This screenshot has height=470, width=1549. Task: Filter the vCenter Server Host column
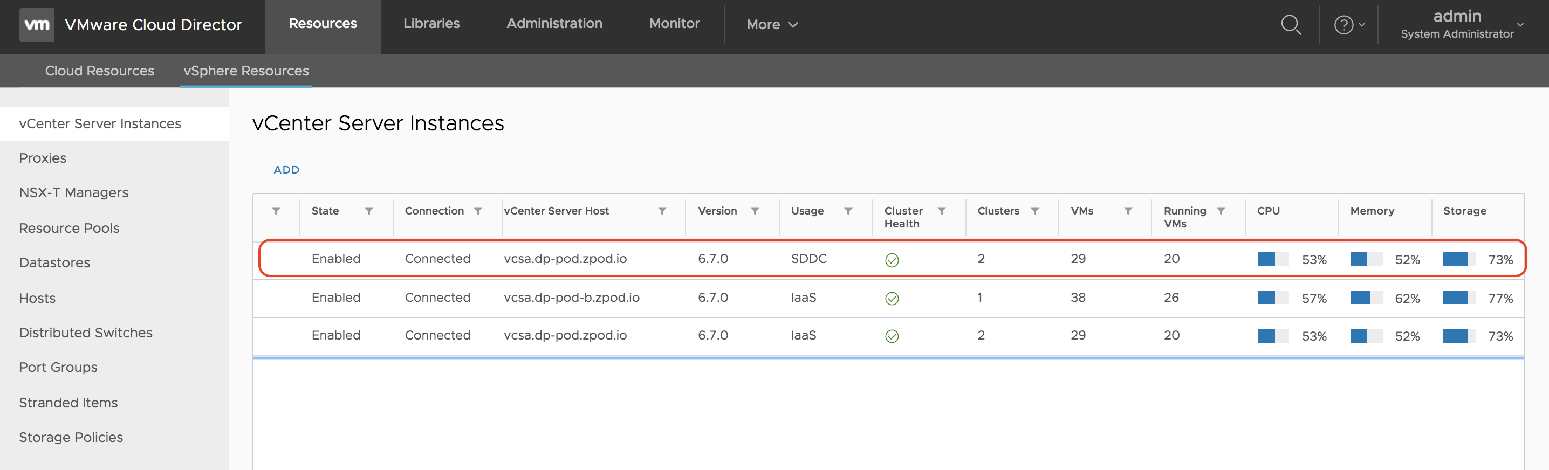661,211
